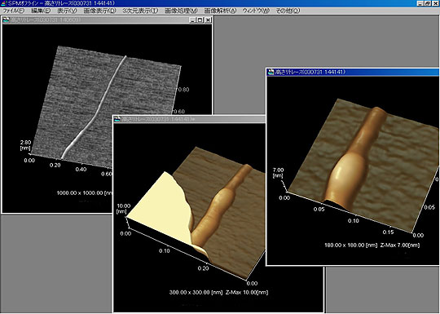
Task: Click the 1000 nm wide-scan 3D image
Action: click(x=107, y=107)
